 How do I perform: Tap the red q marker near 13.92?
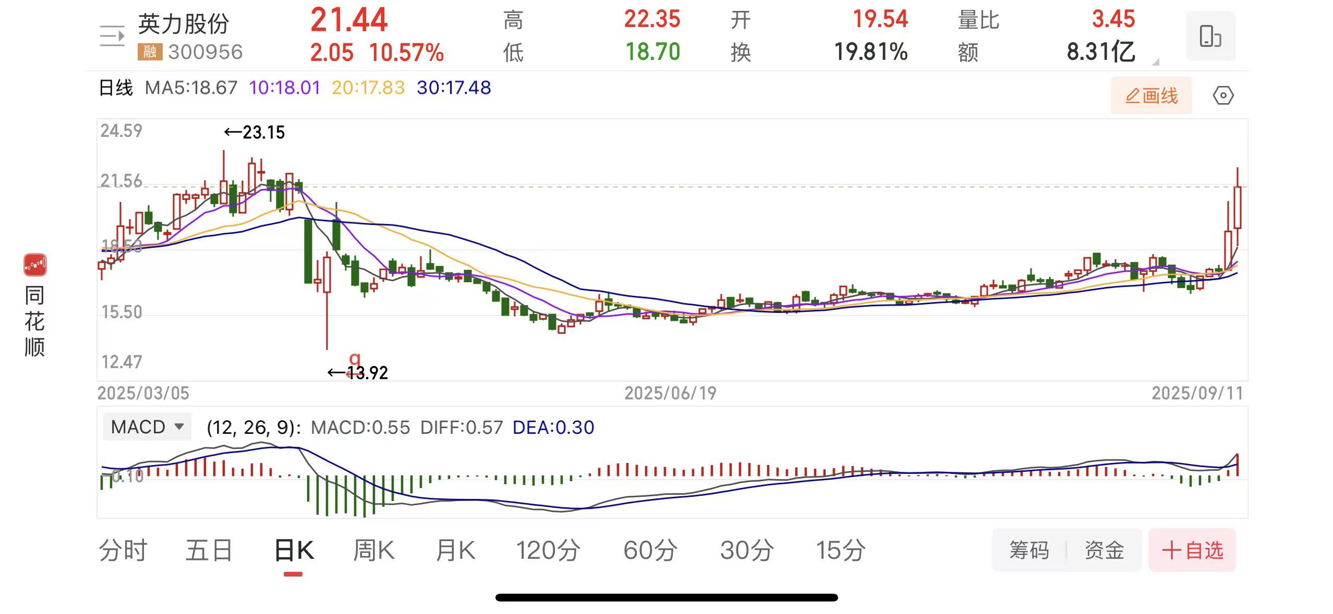coord(355,359)
